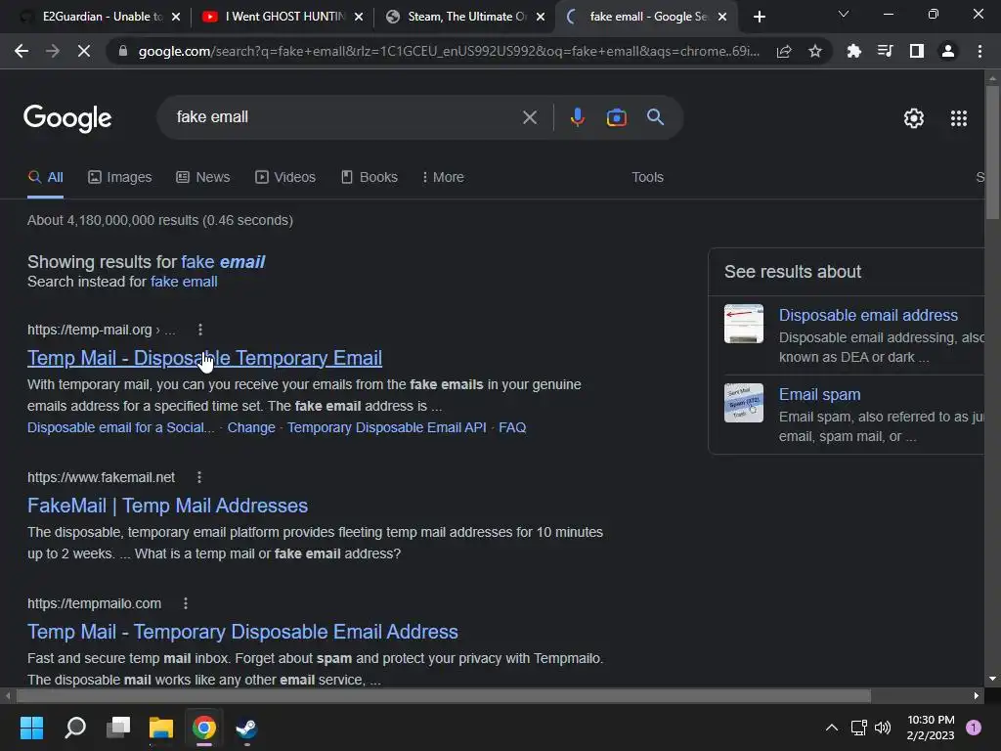
Task: Click the scroll right arrow at bottom
Action: click(x=977, y=695)
